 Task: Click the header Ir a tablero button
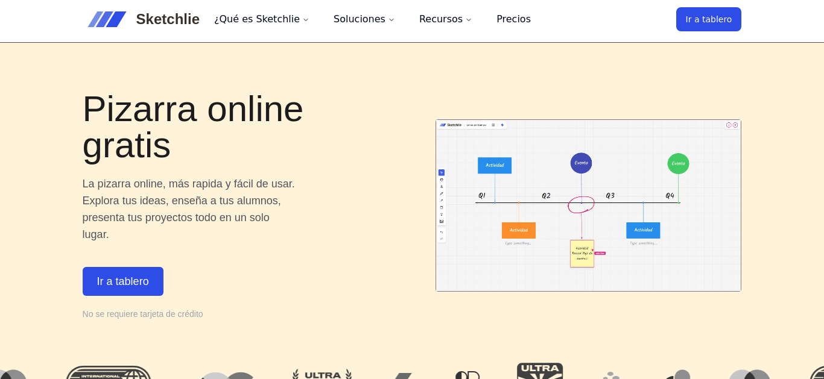(708, 19)
